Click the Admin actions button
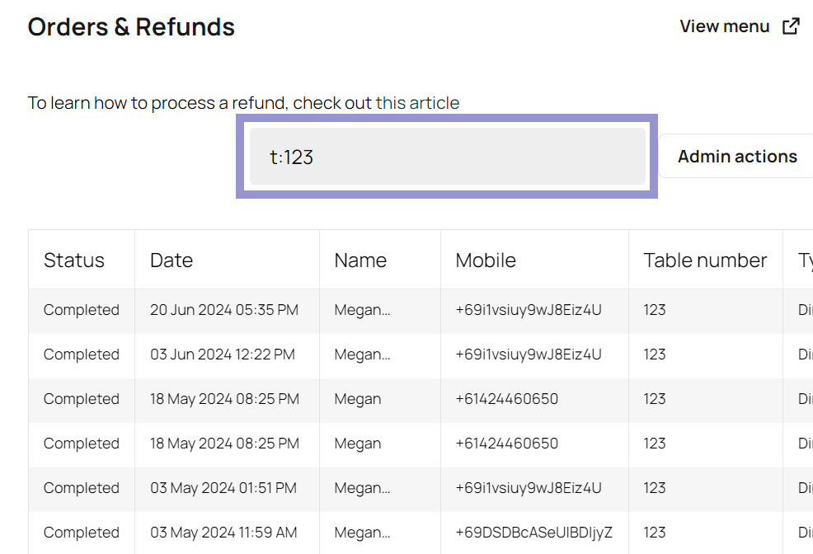The image size is (813, 554). click(x=736, y=157)
